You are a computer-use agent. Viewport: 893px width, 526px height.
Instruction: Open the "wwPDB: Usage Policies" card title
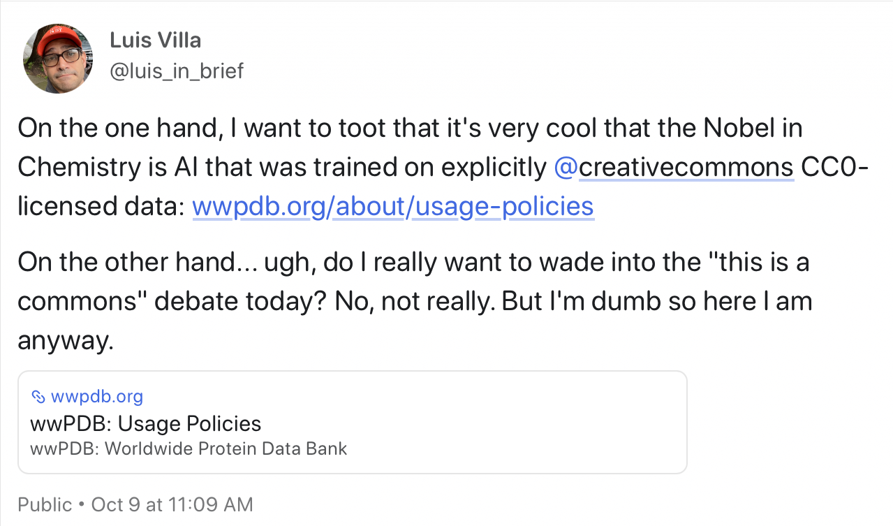146,423
